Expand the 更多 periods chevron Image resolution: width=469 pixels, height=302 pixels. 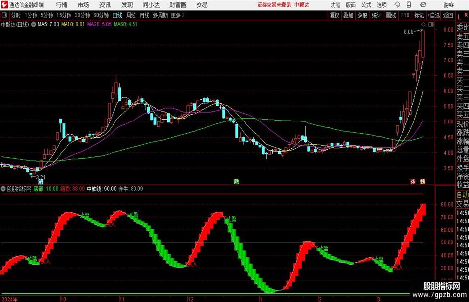pyautogui.click(x=183, y=15)
